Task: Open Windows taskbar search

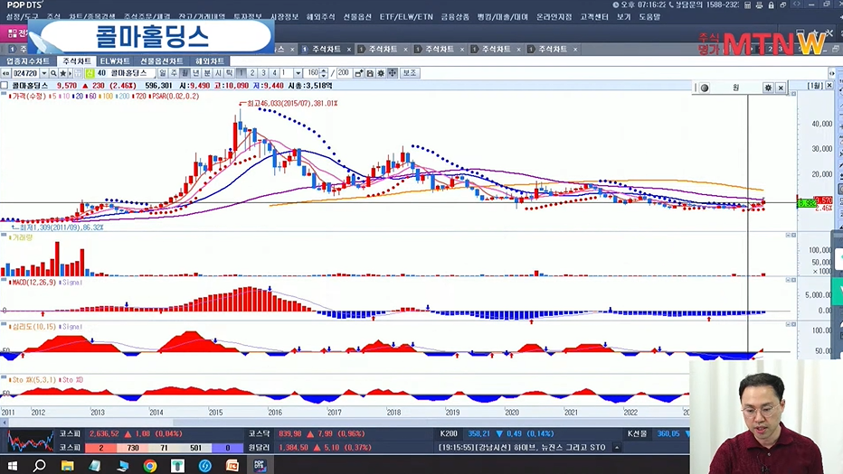Action: point(39,465)
